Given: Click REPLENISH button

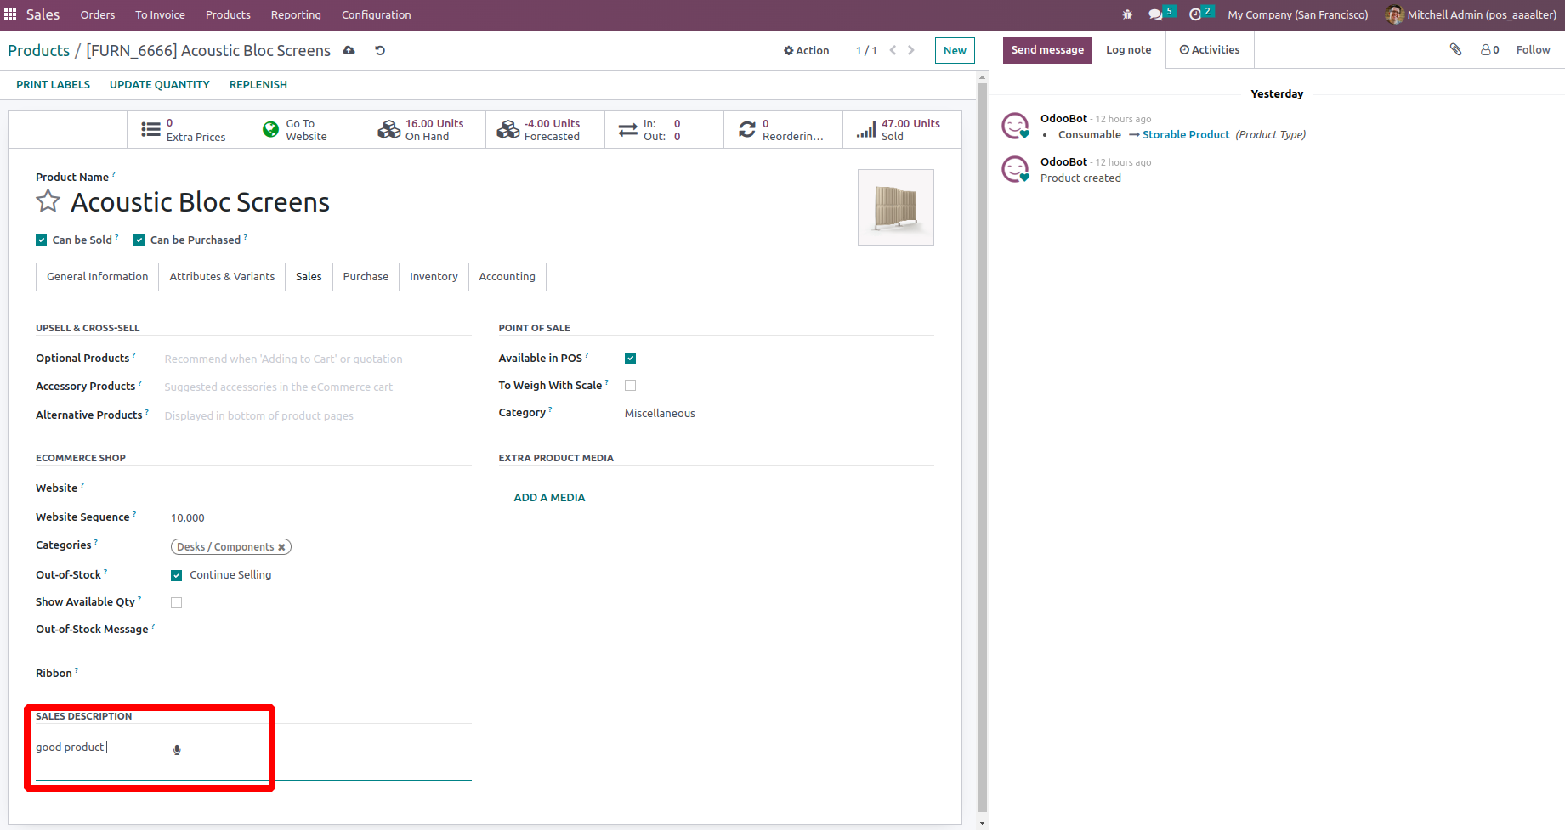Looking at the screenshot, I should click(258, 85).
